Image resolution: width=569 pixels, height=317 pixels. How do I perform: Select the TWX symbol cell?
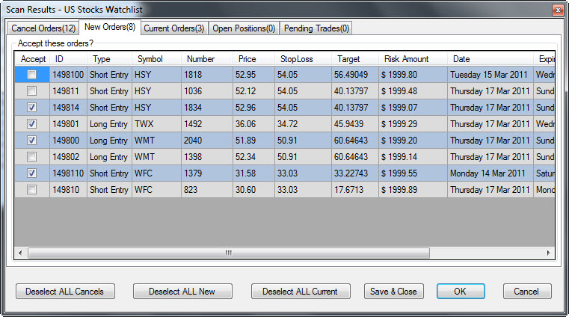coord(156,123)
